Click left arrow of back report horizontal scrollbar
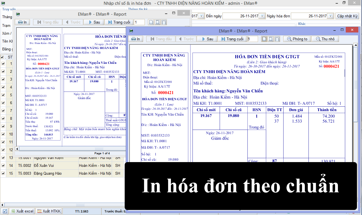This screenshot has width=362, height=215. pos(17,149)
